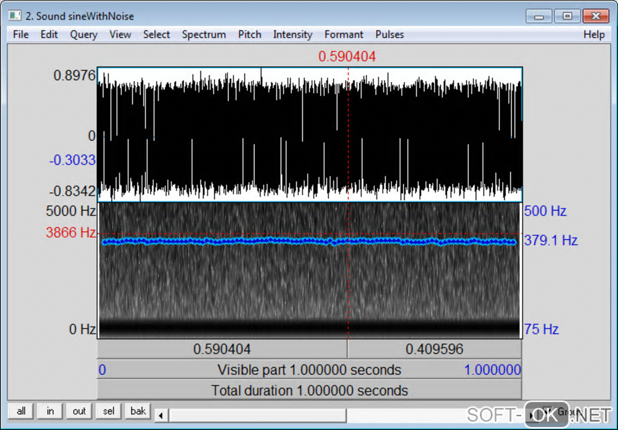
Task: Close the Sound sineWithNoise window
Action: pyautogui.click(x=596, y=16)
